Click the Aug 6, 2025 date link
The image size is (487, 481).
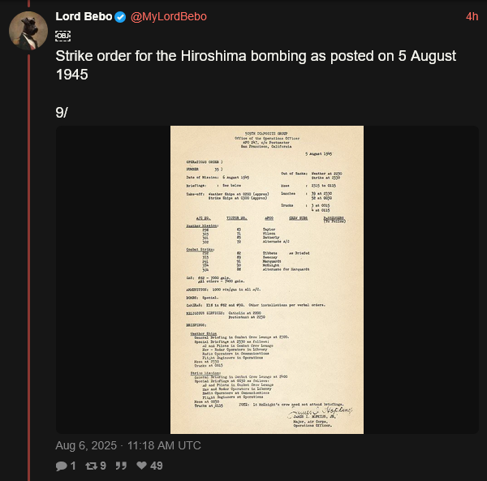tap(128, 445)
